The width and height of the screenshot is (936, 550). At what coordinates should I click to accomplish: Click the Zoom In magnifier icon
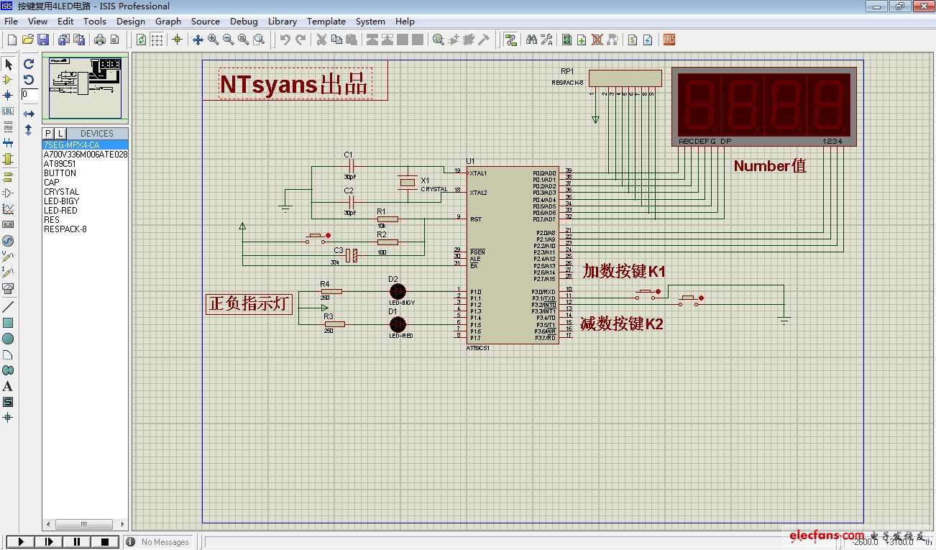(x=213, y=40)
